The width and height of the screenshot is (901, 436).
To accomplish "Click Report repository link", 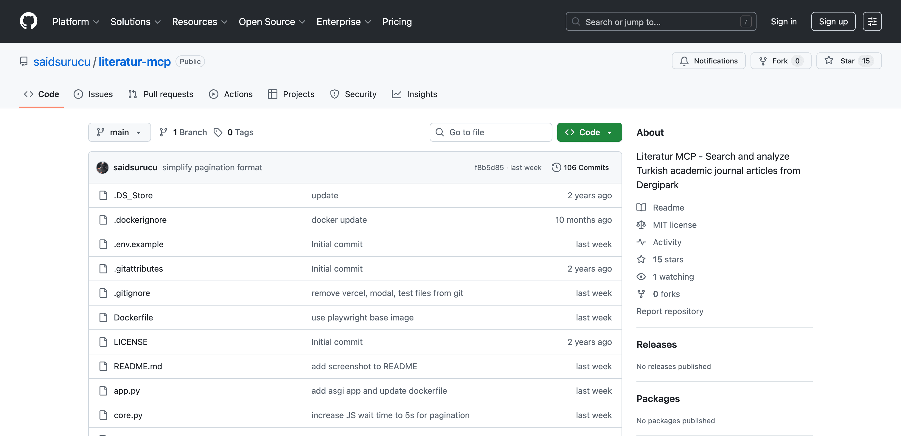I will click(670, 311).
